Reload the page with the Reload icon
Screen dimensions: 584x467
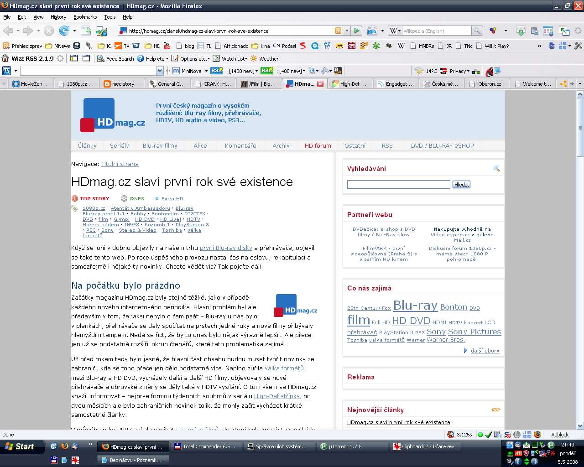point(64,31)
